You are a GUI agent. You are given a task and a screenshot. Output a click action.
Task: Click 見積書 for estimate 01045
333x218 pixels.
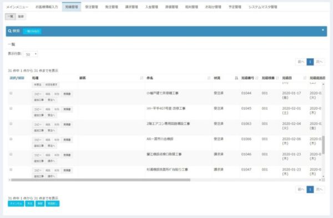[67, 109]
